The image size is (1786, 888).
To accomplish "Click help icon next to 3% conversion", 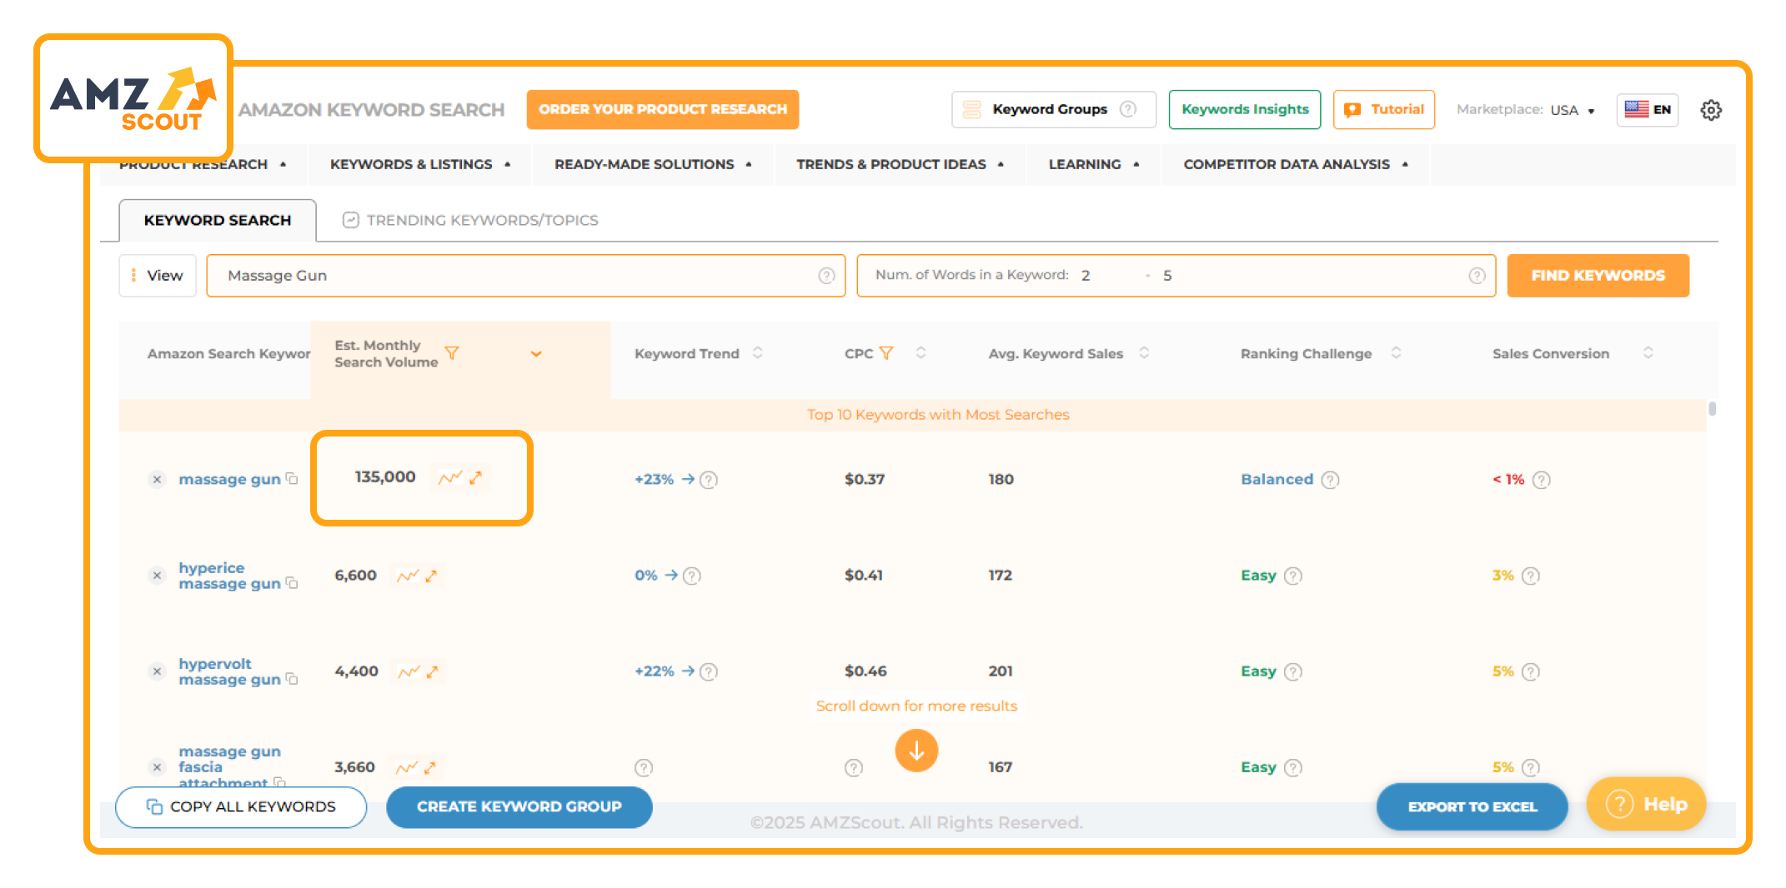I will pos(1531,576).
